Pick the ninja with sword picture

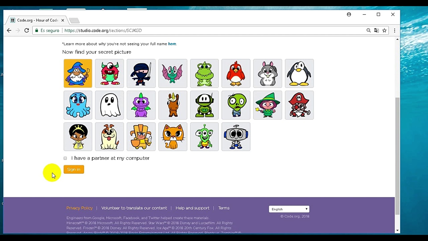coord(141,73)
